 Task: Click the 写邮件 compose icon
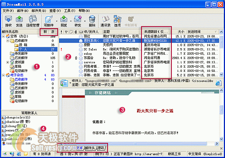click(49, 21)
